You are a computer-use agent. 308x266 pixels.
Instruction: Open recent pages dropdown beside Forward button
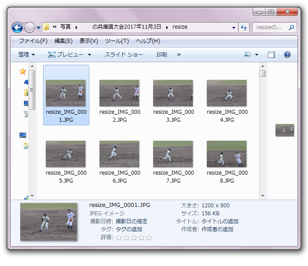point(39,27)
